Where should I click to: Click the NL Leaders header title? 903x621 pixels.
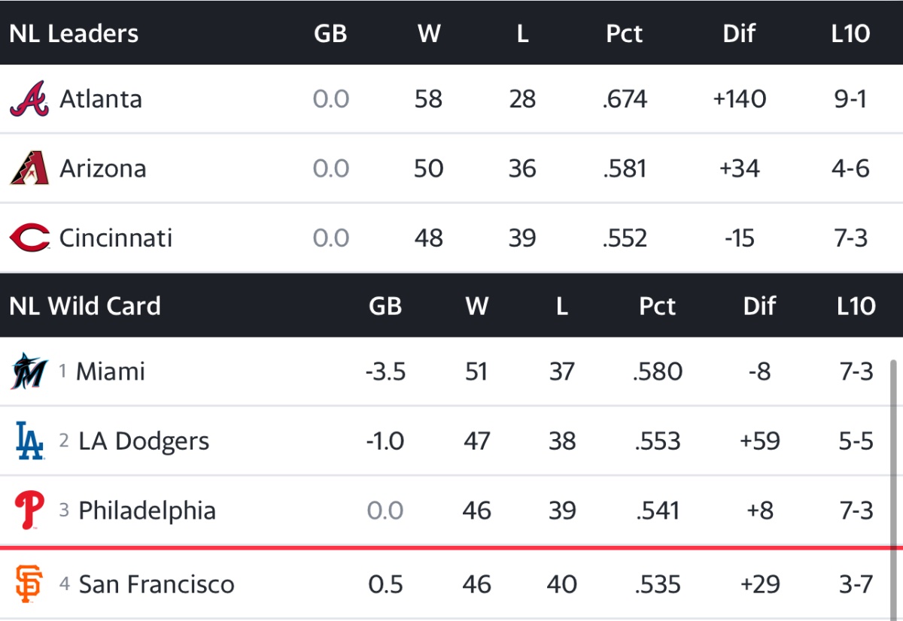(x=74, y=34)
